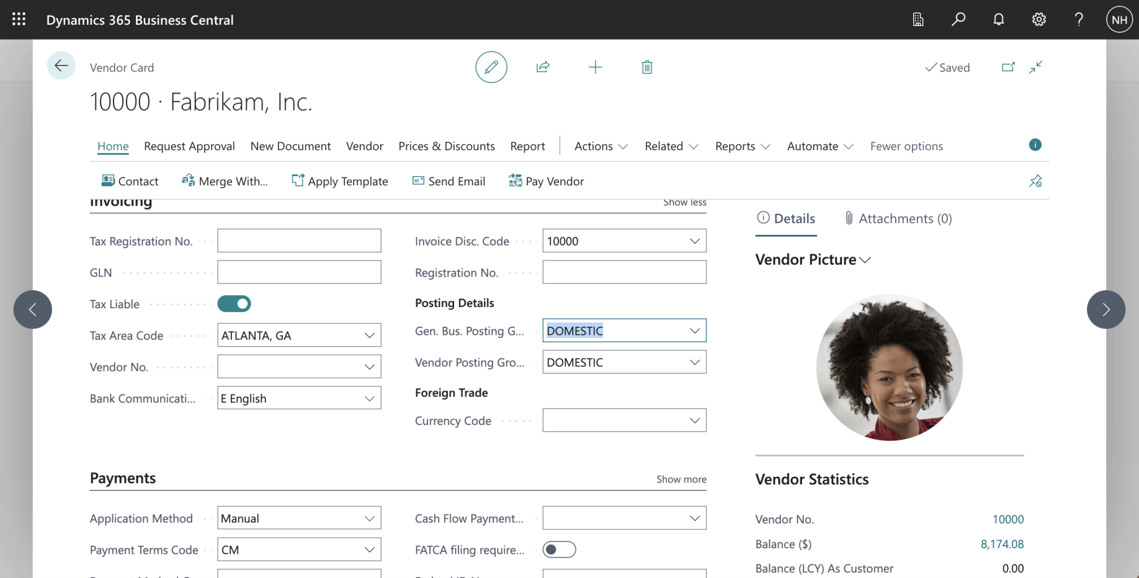Viewport: 1139px width, 578px height.
Task: Collapse the Payments section heading
Action: pyautogui.click(x=123, y=478)
